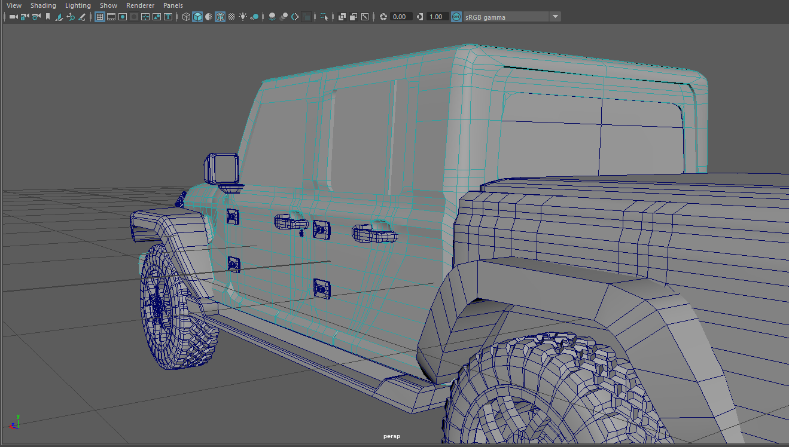The width and height of the screenshot is (789, 447).
Task: Toggle the Textured display icon
Action: click(231, 17)
